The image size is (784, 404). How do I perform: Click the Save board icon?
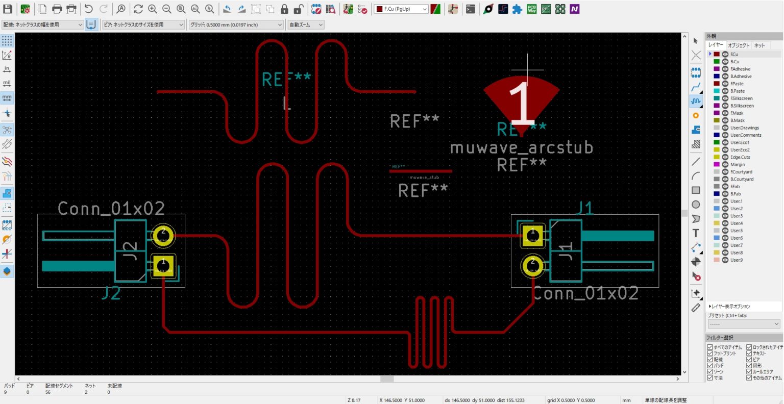click(x=8, y=9)
